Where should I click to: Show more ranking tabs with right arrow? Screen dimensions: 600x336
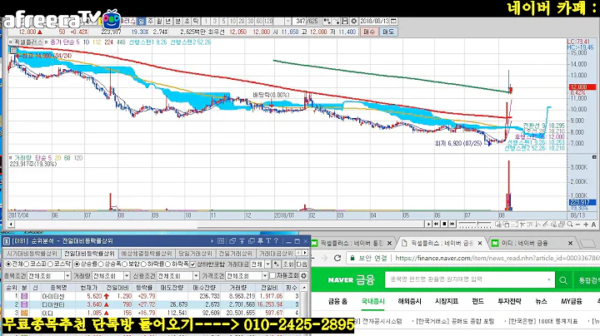305,253
